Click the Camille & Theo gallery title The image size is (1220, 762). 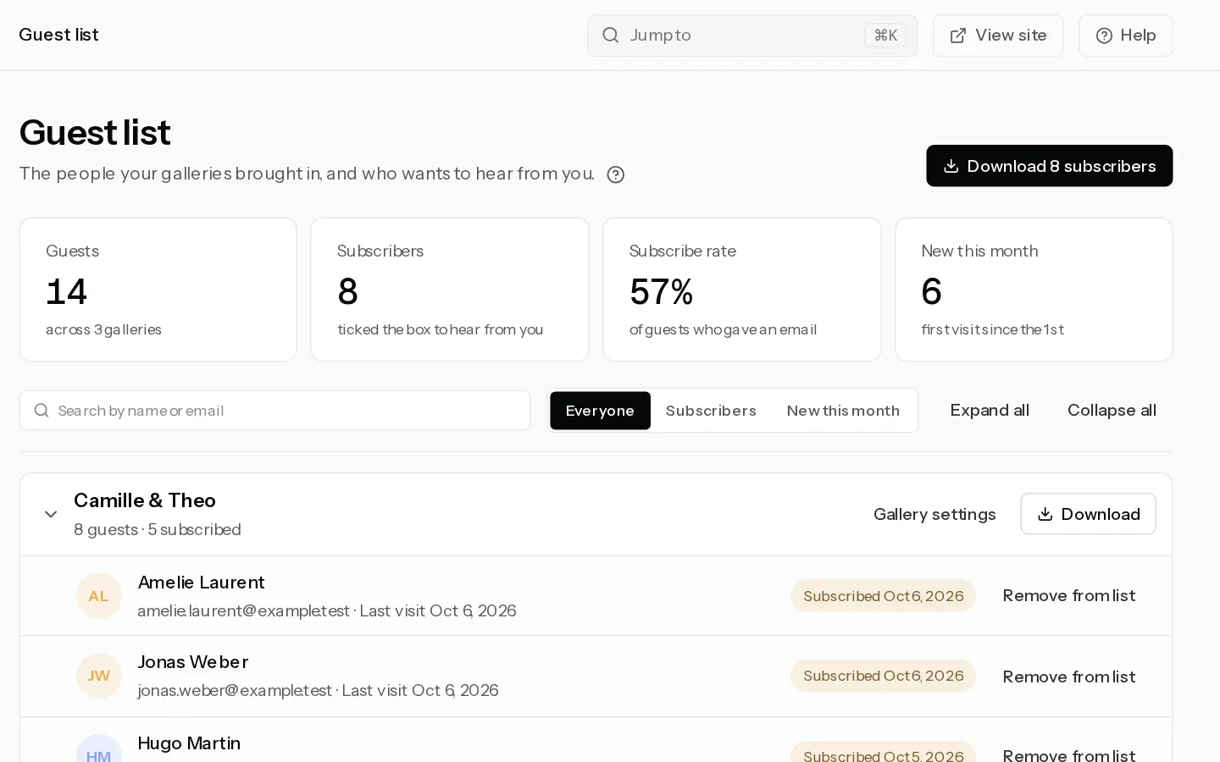point(145,500)
